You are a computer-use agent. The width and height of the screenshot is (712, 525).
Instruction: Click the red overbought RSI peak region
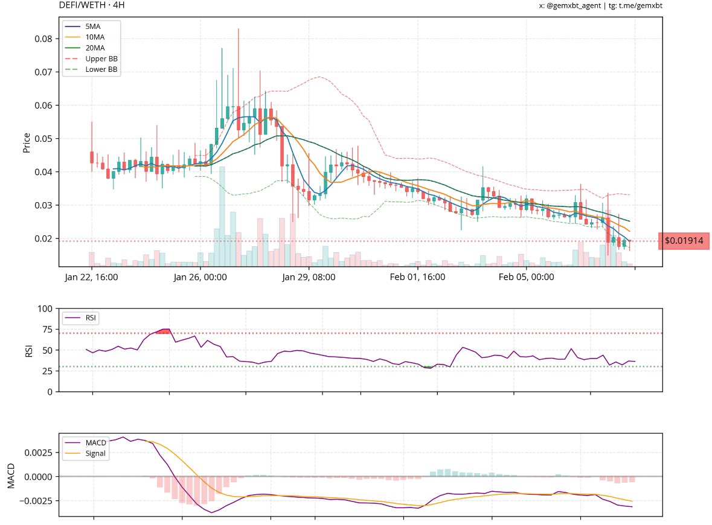(164, 331)
